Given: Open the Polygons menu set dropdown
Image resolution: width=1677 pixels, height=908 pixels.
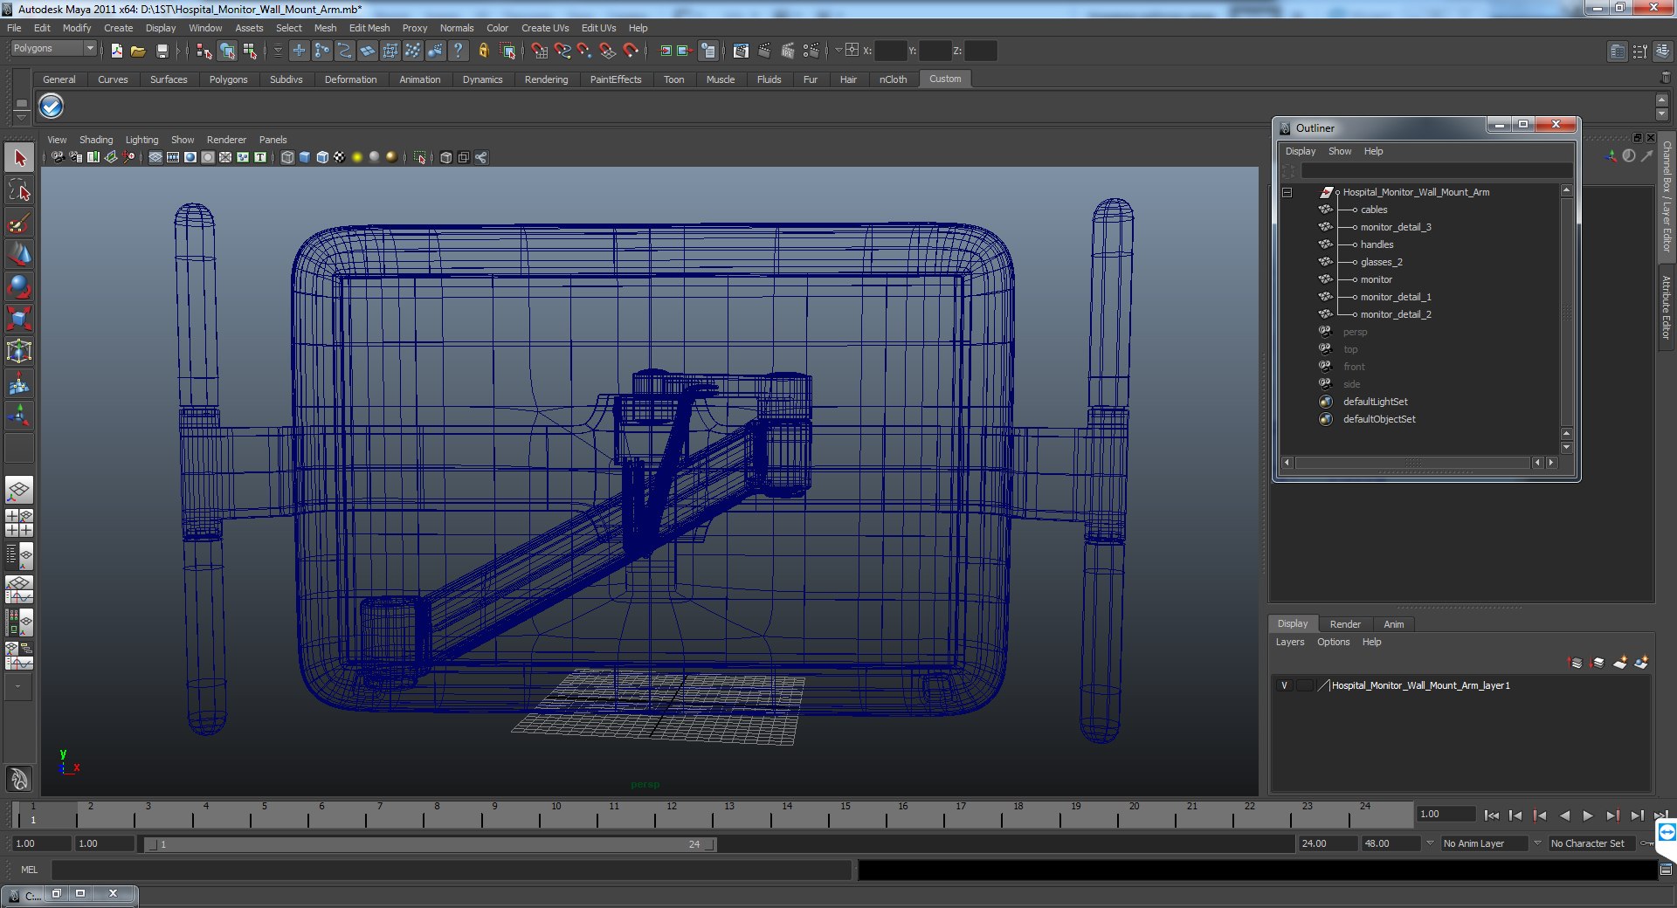Looking at the screenshot, I should point(89,49).
